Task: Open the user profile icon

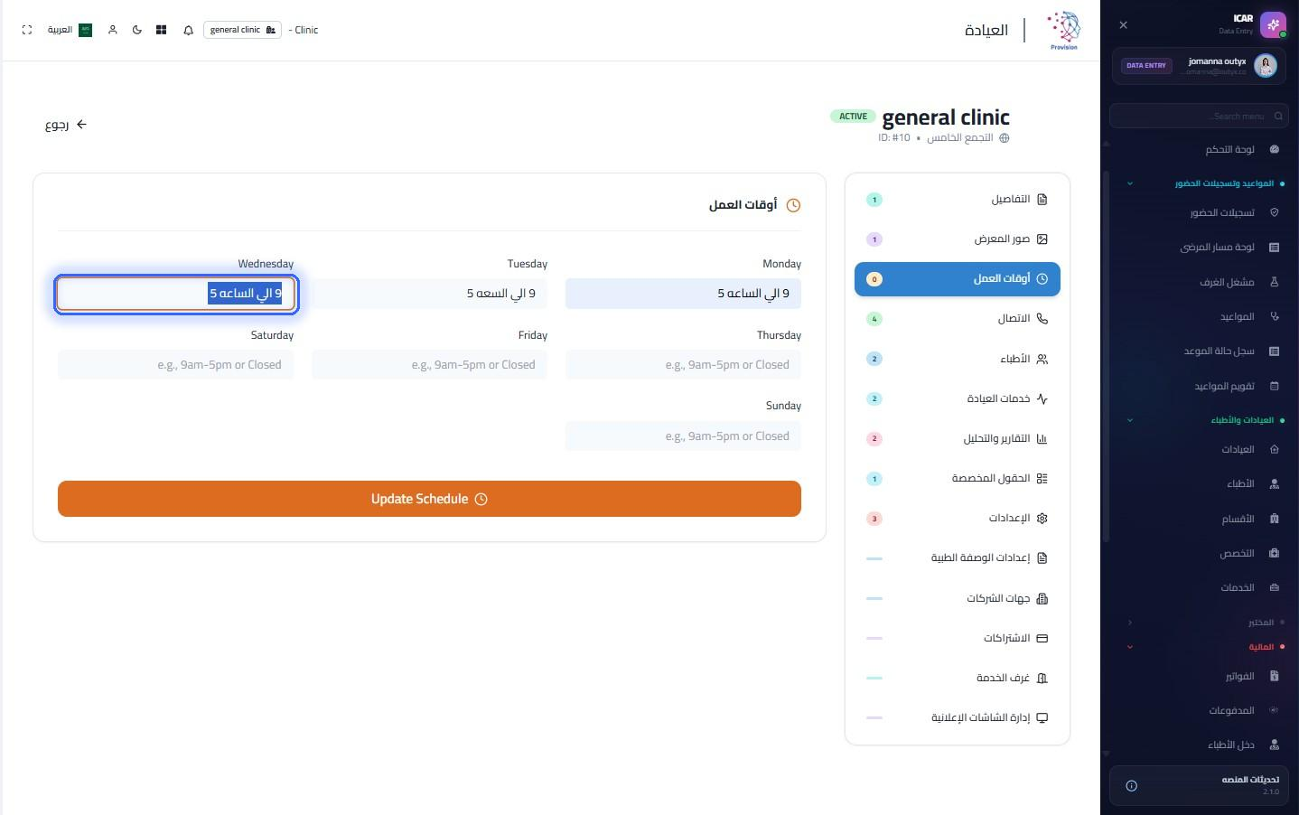Action: 113,30
